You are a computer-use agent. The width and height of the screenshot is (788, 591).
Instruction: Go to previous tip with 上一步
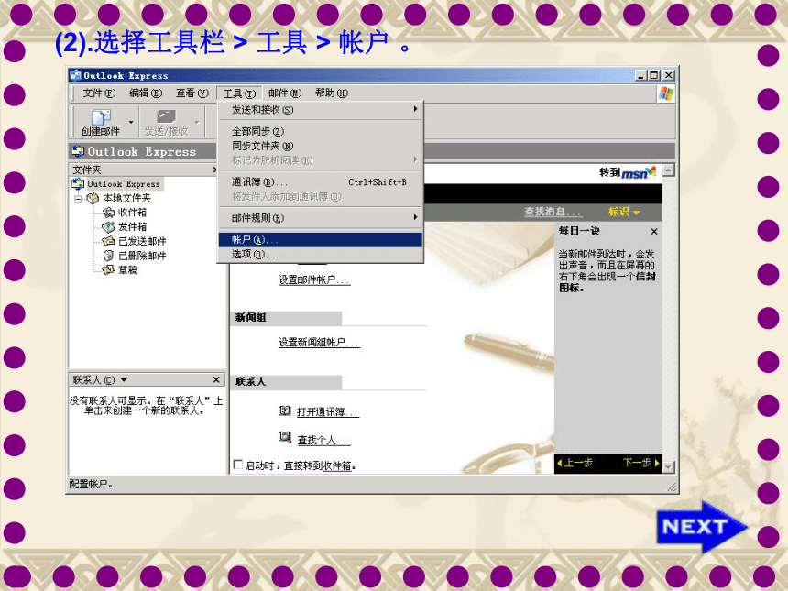point(575,463)
